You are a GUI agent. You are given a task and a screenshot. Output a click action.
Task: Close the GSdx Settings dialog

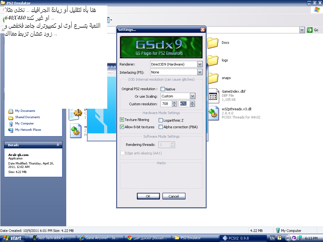pyautogui.click(x=203, y=30)
